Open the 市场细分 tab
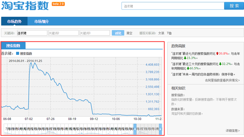The width and height of the screenshot is (244, 137). [42, 21]
